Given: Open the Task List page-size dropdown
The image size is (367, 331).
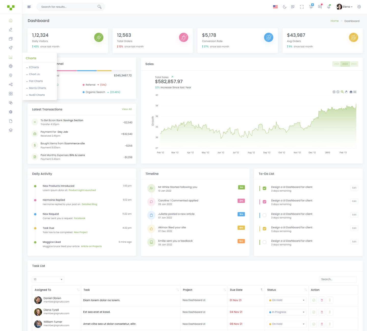Looking at the screenshot, I should click(48, 279).
